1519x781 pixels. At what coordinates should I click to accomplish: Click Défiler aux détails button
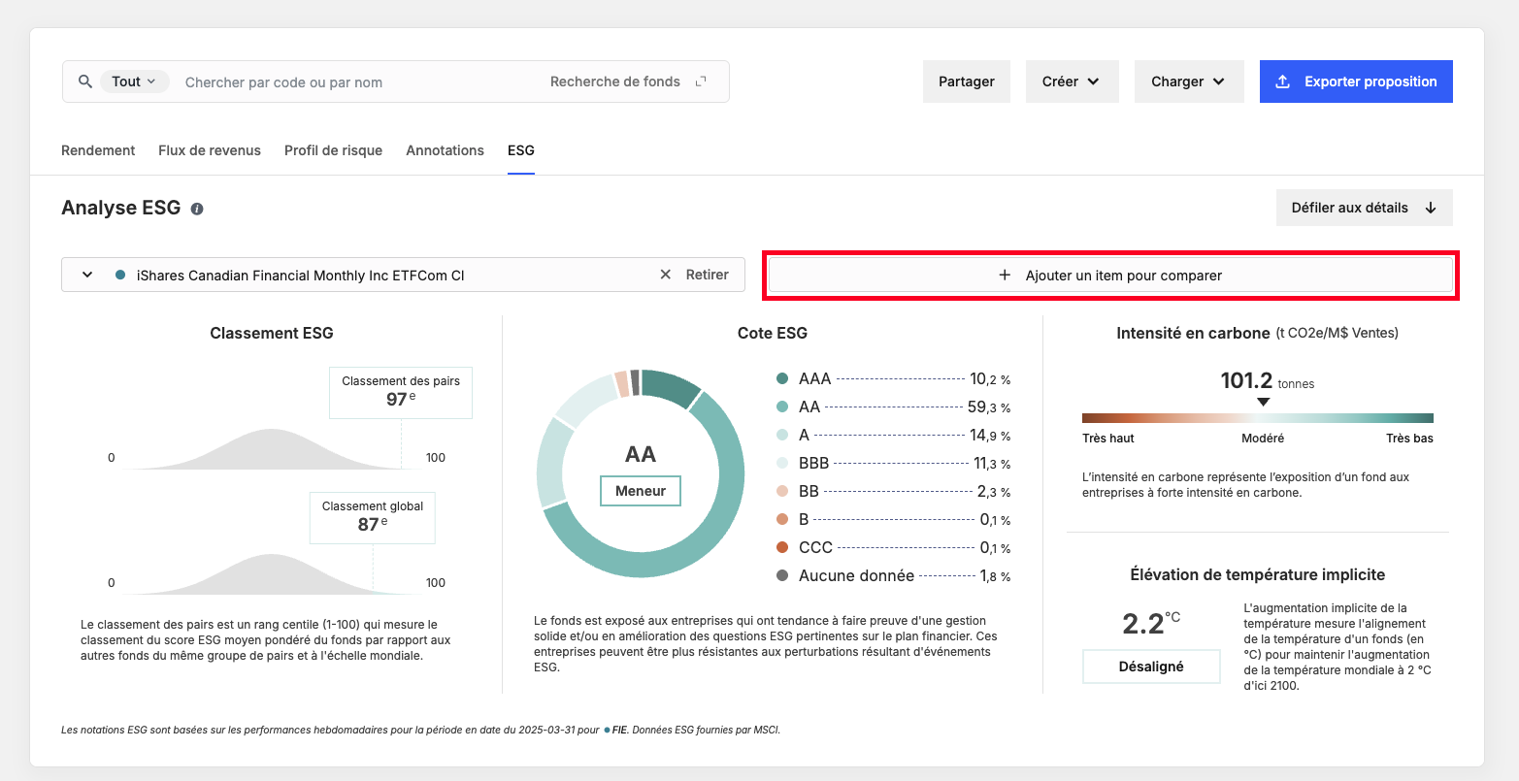1365,208
